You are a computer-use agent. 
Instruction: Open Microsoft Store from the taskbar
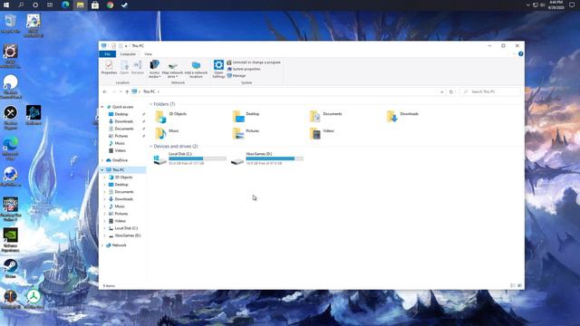95,5
